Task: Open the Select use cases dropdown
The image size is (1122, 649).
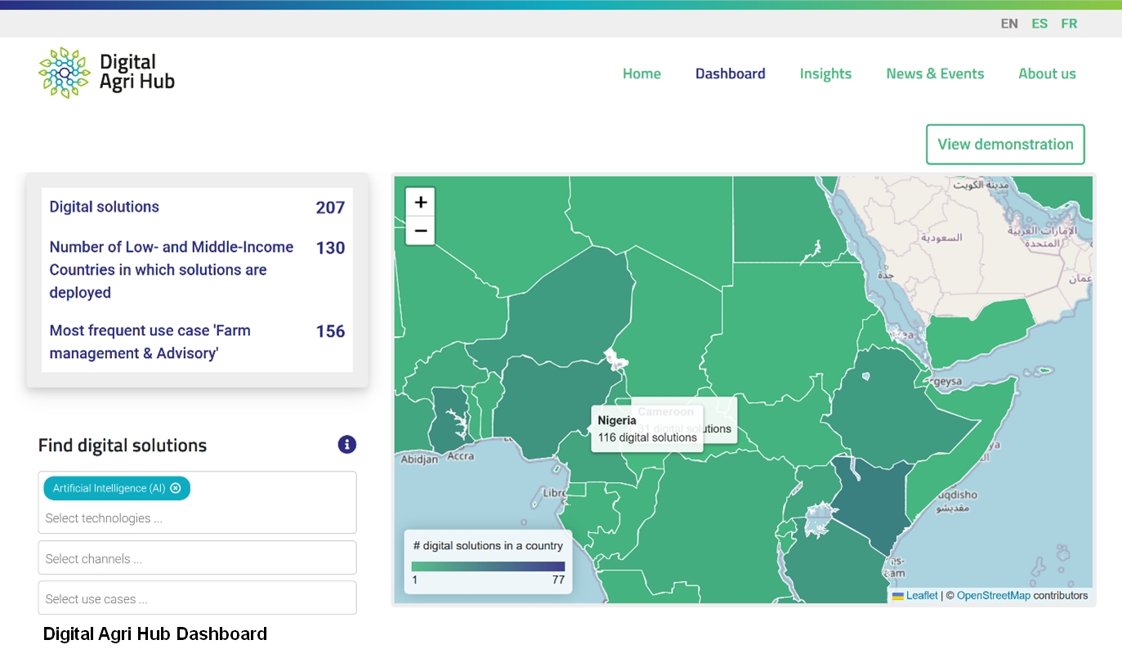Action: point(196,598)
